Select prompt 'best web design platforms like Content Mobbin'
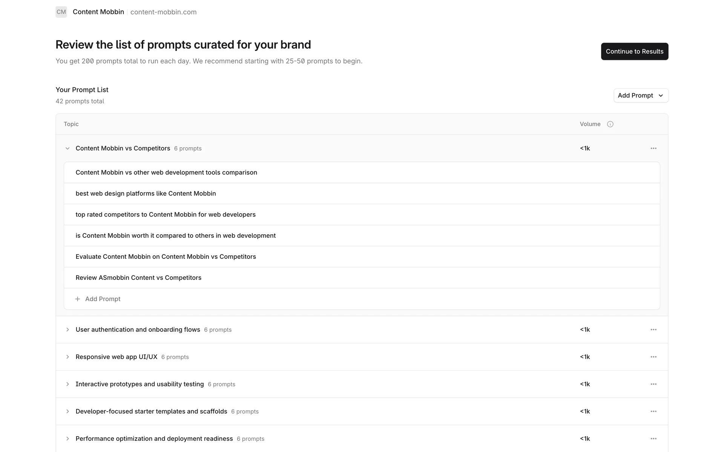Image resolution: width=724 pixels, height=452 pixels. point(146,194)
